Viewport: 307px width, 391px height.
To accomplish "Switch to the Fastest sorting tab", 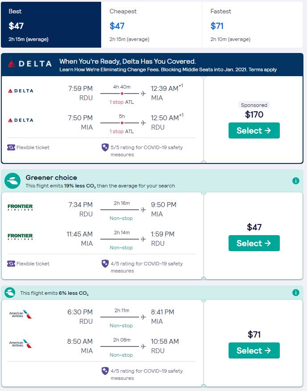I will [x=252, y=25].
